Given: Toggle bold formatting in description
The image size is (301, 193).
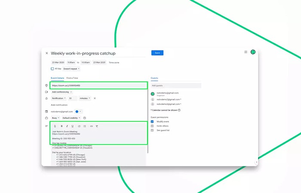Looking at the screenshot, I should coord(61,126).
